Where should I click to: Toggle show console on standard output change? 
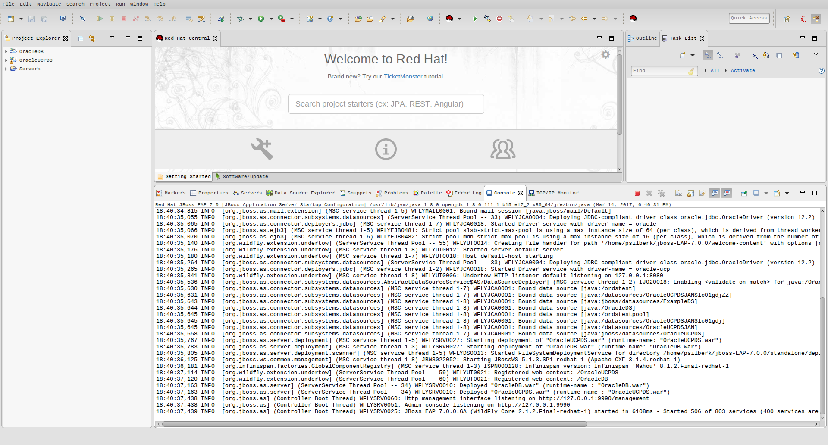pyautogui.click(x=715, y=193)
